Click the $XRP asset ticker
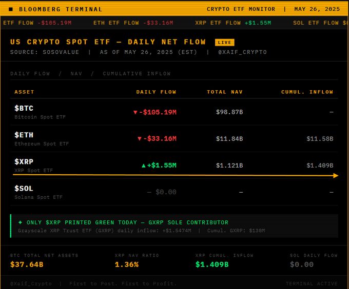This screenshot has width=349, height=289. pyautogui.click(x=24, y=162)
